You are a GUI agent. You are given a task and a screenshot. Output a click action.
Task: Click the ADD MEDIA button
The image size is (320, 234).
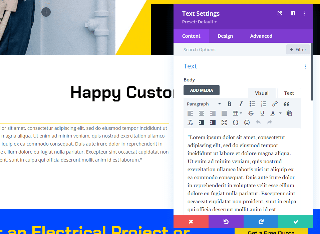pos(202,90)
